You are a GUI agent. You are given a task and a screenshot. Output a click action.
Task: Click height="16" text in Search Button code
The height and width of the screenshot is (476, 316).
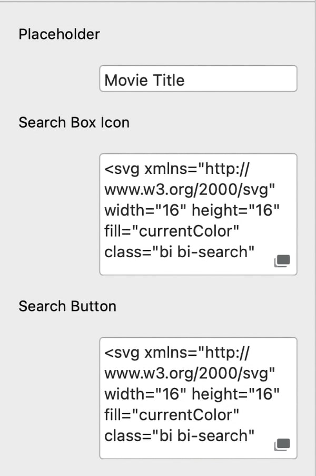pos(235,394)
